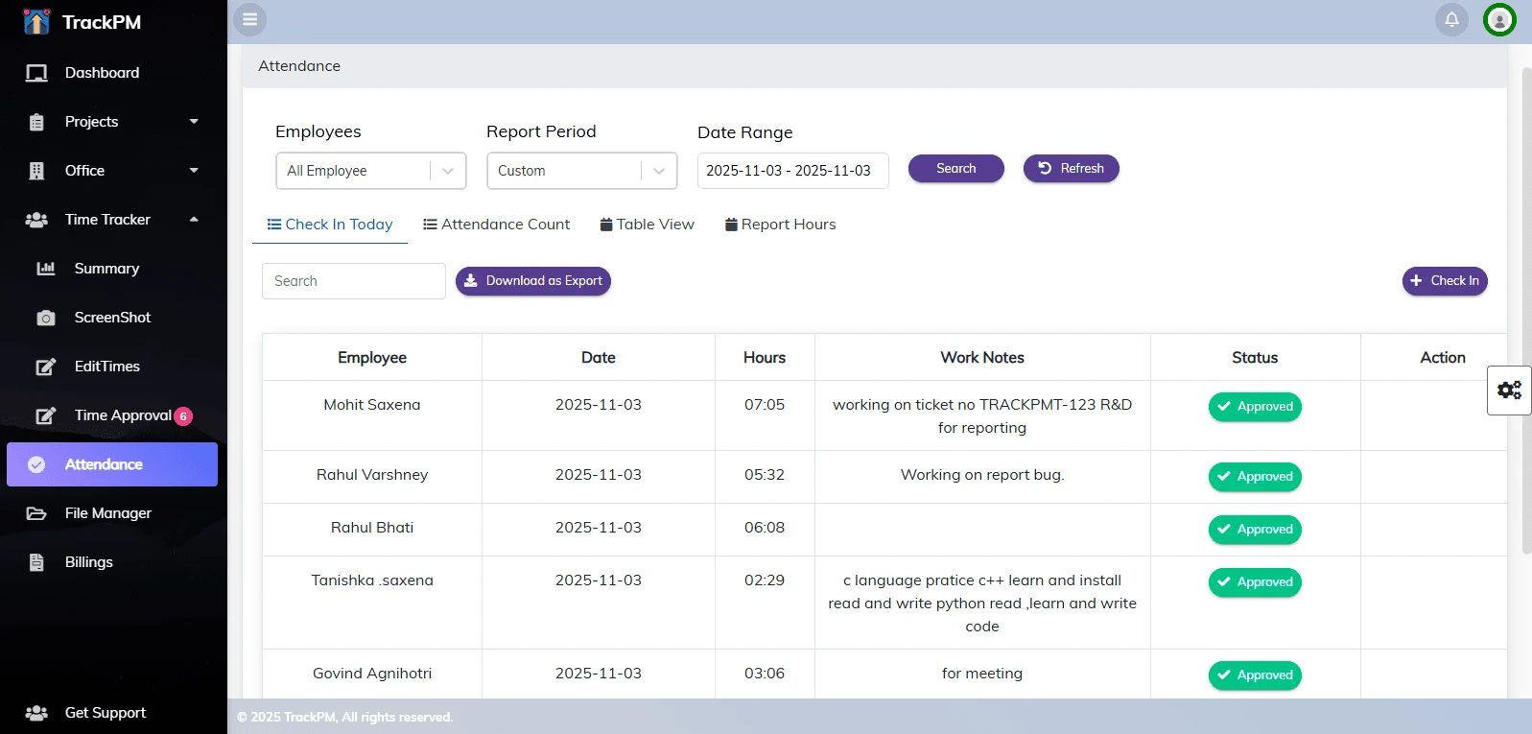The image size is (1532, 734).
Task: Toggle the hamburger sidebar menu
Action: point(249,19)
